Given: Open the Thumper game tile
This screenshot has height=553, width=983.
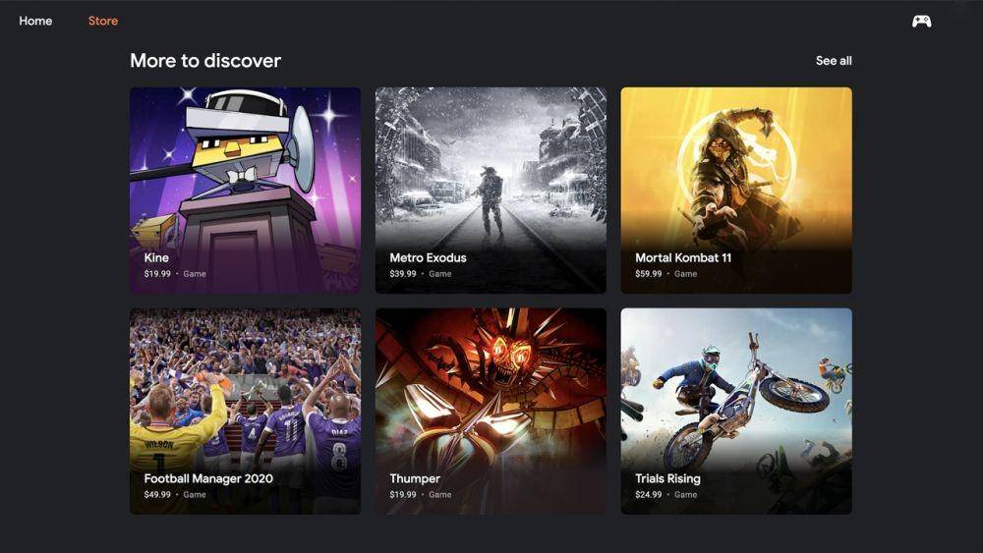Looking at the screenshot, I should 491,411.
